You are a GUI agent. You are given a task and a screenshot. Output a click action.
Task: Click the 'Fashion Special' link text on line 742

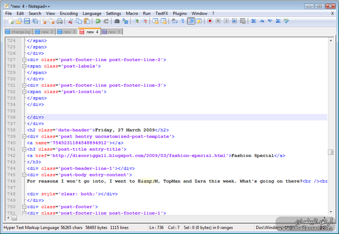click(x=252, y=156)
